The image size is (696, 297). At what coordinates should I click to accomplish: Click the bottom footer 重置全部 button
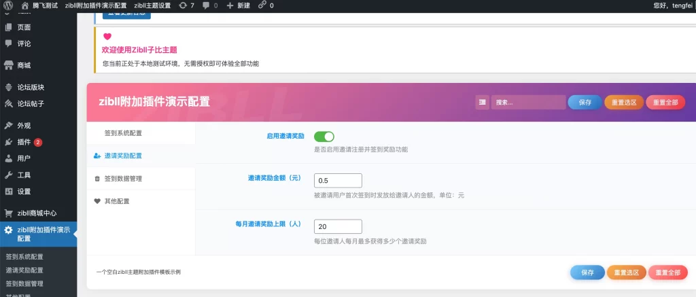[668, 273]
